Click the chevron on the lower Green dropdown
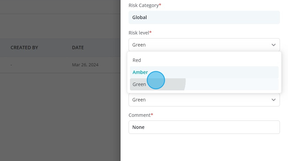 tap(274, 100)
